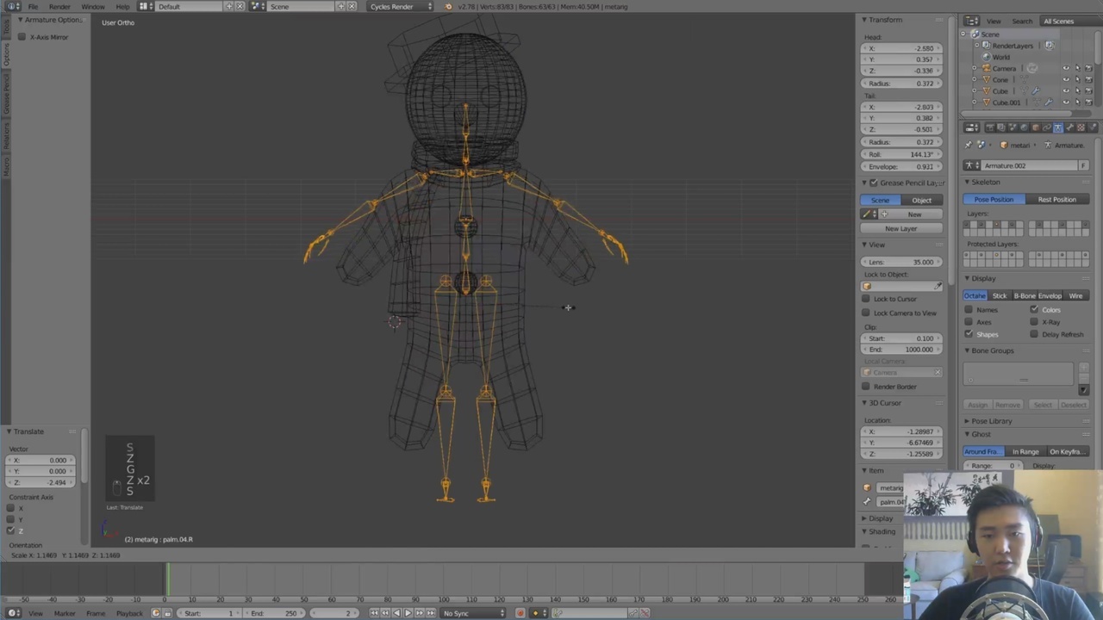Select the keyframe jump-to-end playback icon
Viewport: 1103px width, 620px height.
(x=429, y=612)
